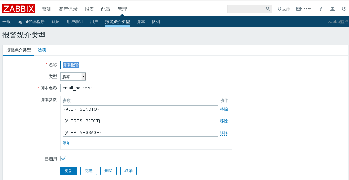This screenshot has width=349, height=180.
Task: Go to agent代理程序 submenu
Action: click(x=31, y=22)
